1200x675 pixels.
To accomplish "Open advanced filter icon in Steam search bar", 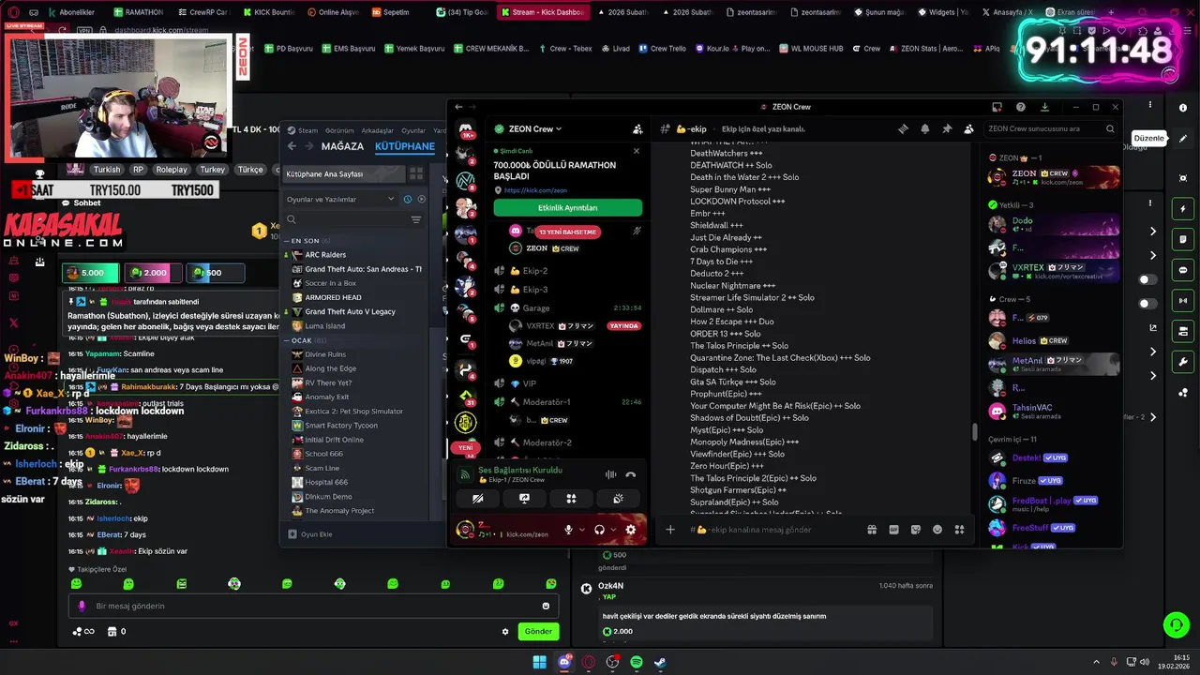I will [416, 219].
